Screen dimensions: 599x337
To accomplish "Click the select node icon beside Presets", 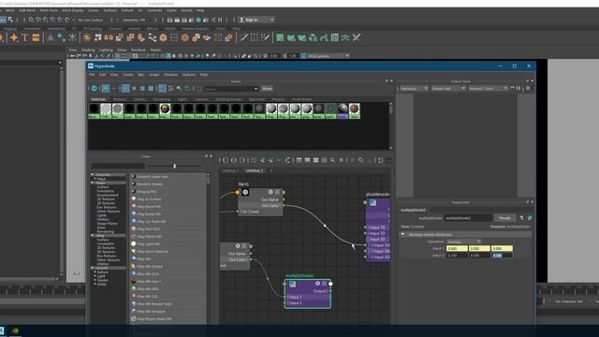I will tap(521, 218).
